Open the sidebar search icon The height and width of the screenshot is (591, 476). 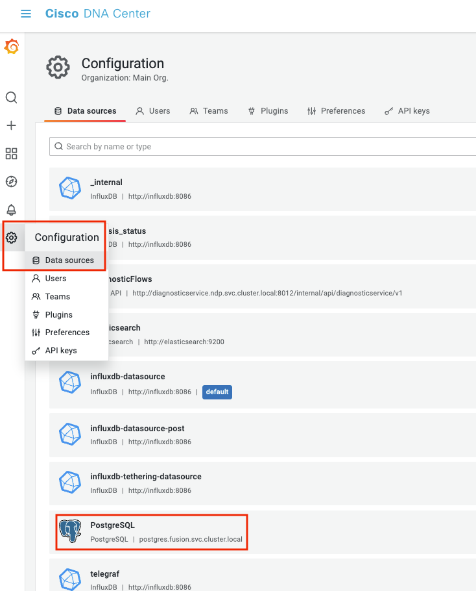(x=11, y=97)
